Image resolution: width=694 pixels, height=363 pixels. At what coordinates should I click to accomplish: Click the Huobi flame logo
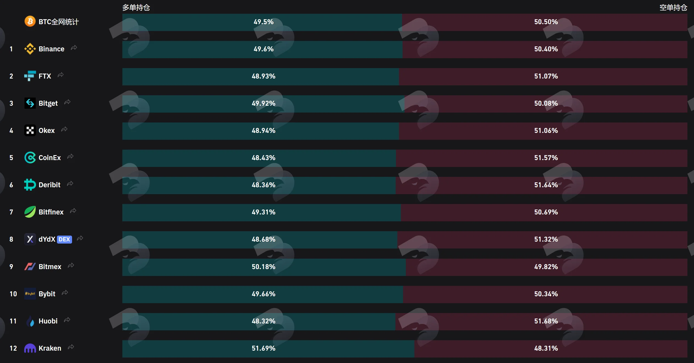pos(30,321)
